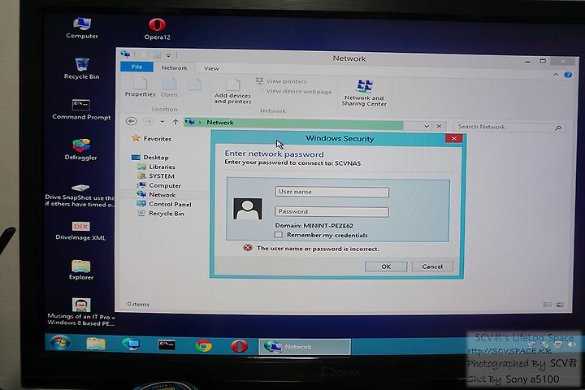Viewport: 585px width, 390px height.
Task: Open the File ribbon tab
Action: 137,67
